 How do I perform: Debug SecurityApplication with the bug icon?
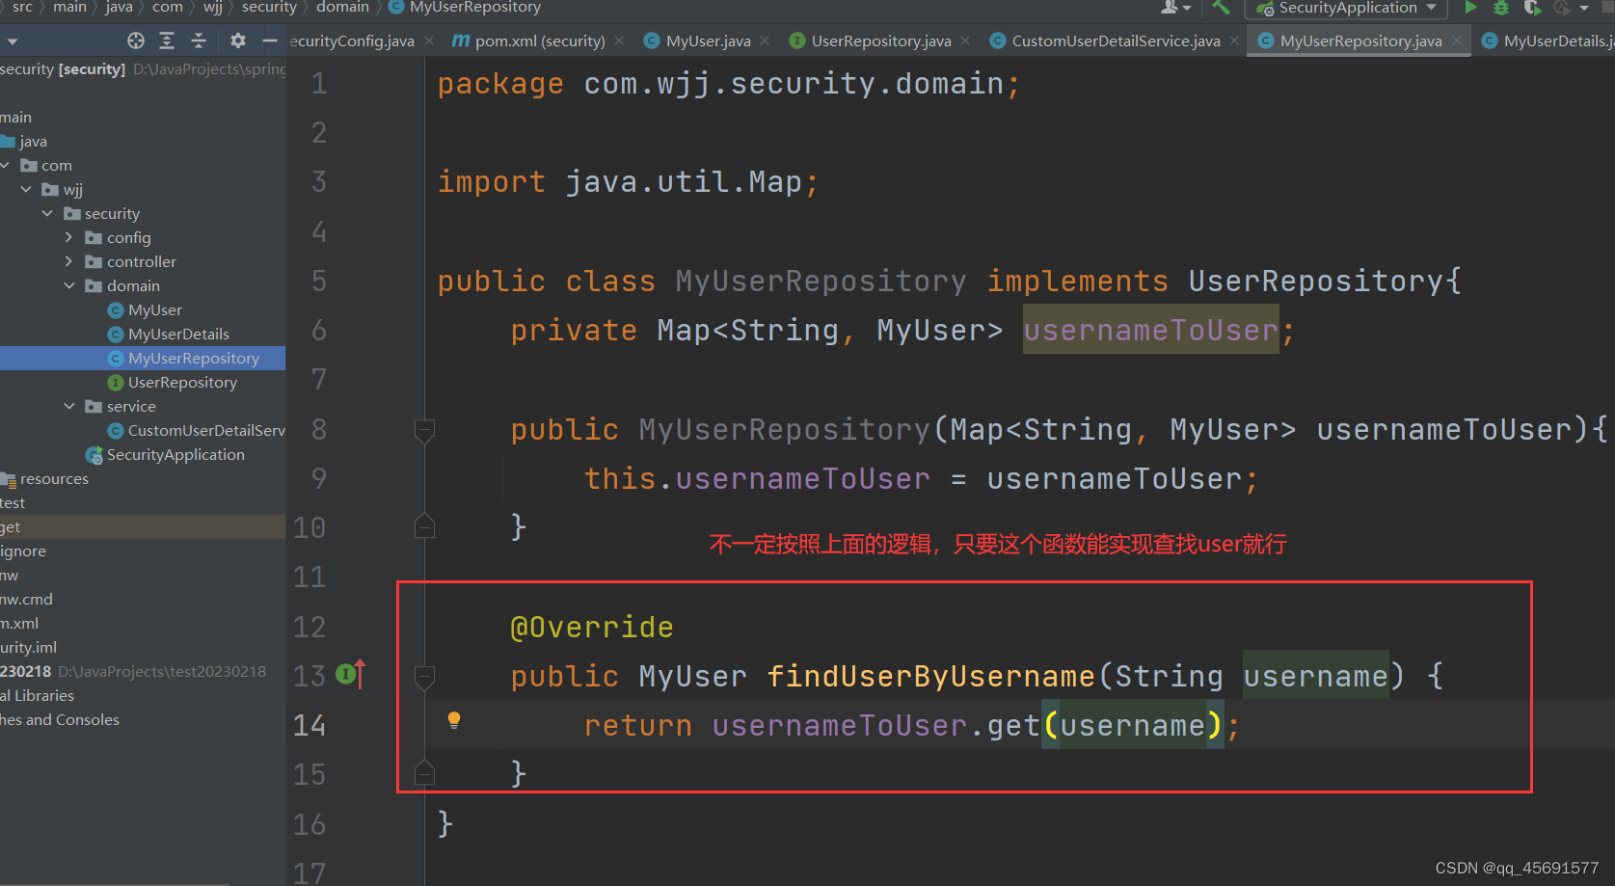click(x=1501, y=8)
